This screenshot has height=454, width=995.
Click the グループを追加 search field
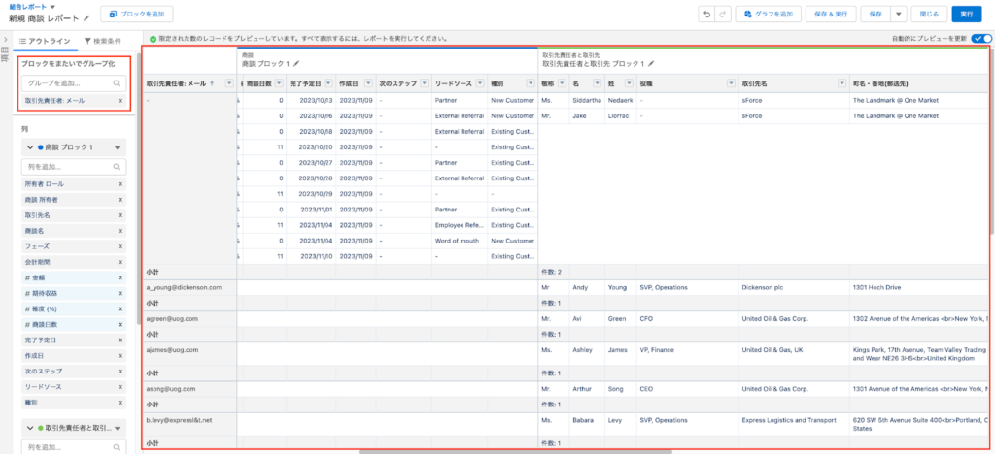[x=74, y=83]
